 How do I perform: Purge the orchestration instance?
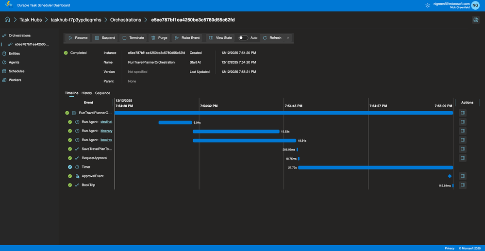[159, 38]
